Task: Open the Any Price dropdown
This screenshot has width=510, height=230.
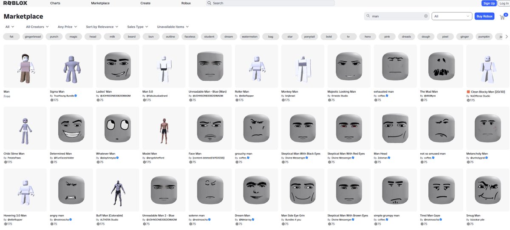Action: pos(68,27)
